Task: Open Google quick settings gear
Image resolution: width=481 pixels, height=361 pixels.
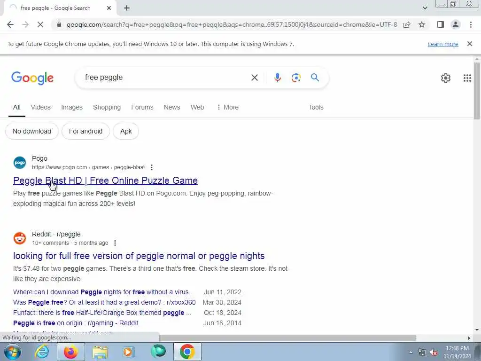Action: [x=446, y=78]
